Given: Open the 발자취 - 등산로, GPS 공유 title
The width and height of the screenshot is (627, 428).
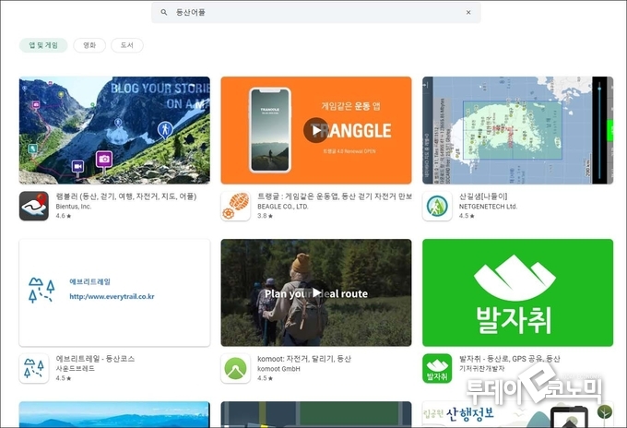Looking at the screenshot, I should (x=509, y=359).
